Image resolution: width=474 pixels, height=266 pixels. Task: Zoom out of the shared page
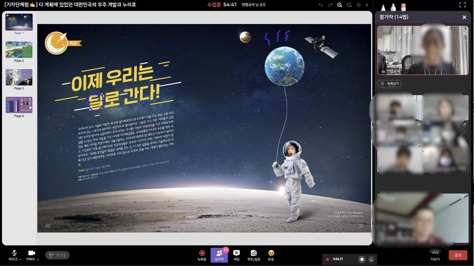coord(349,5)
